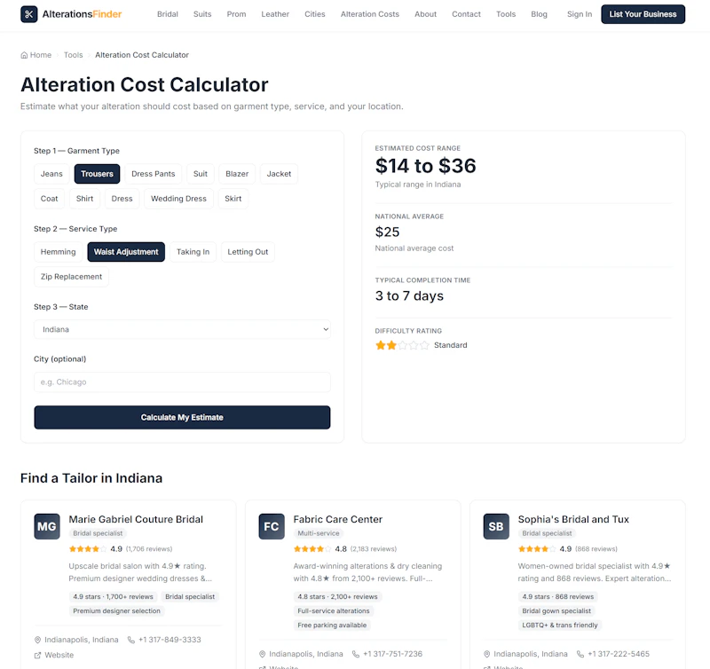
Task: Open Leather navigation item
Action: (275, 14)
